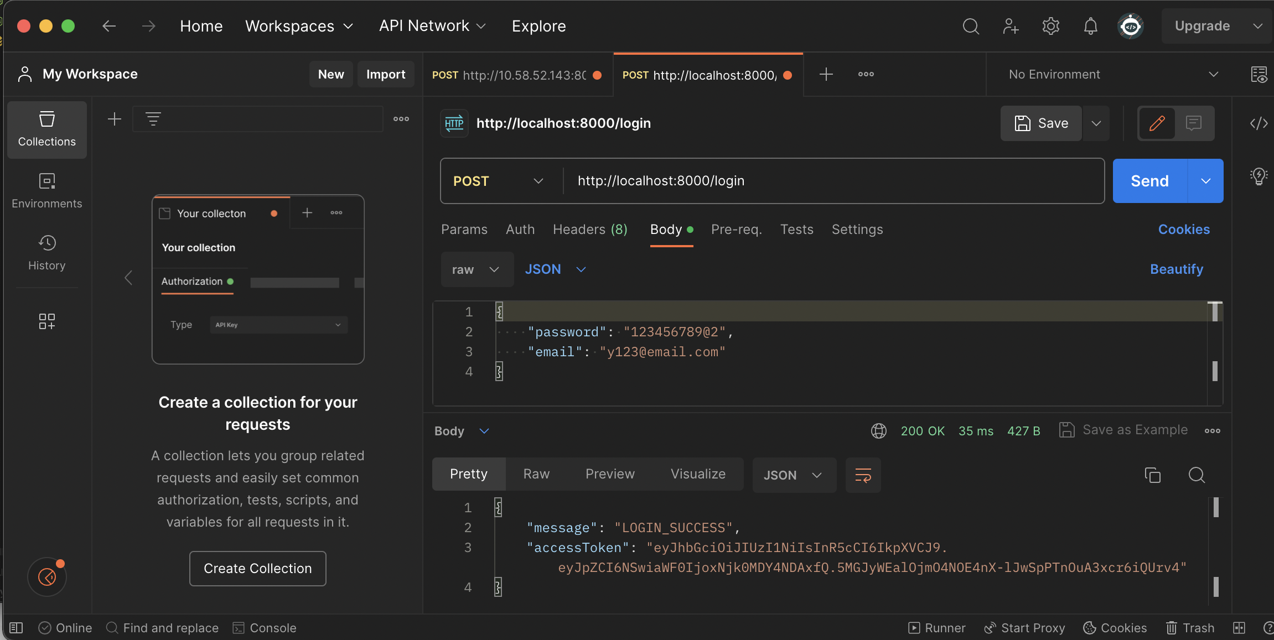This screenshot has width=1274, height=640.
Task: Toggle word wrap in response viewer
Action: [863, 475]
